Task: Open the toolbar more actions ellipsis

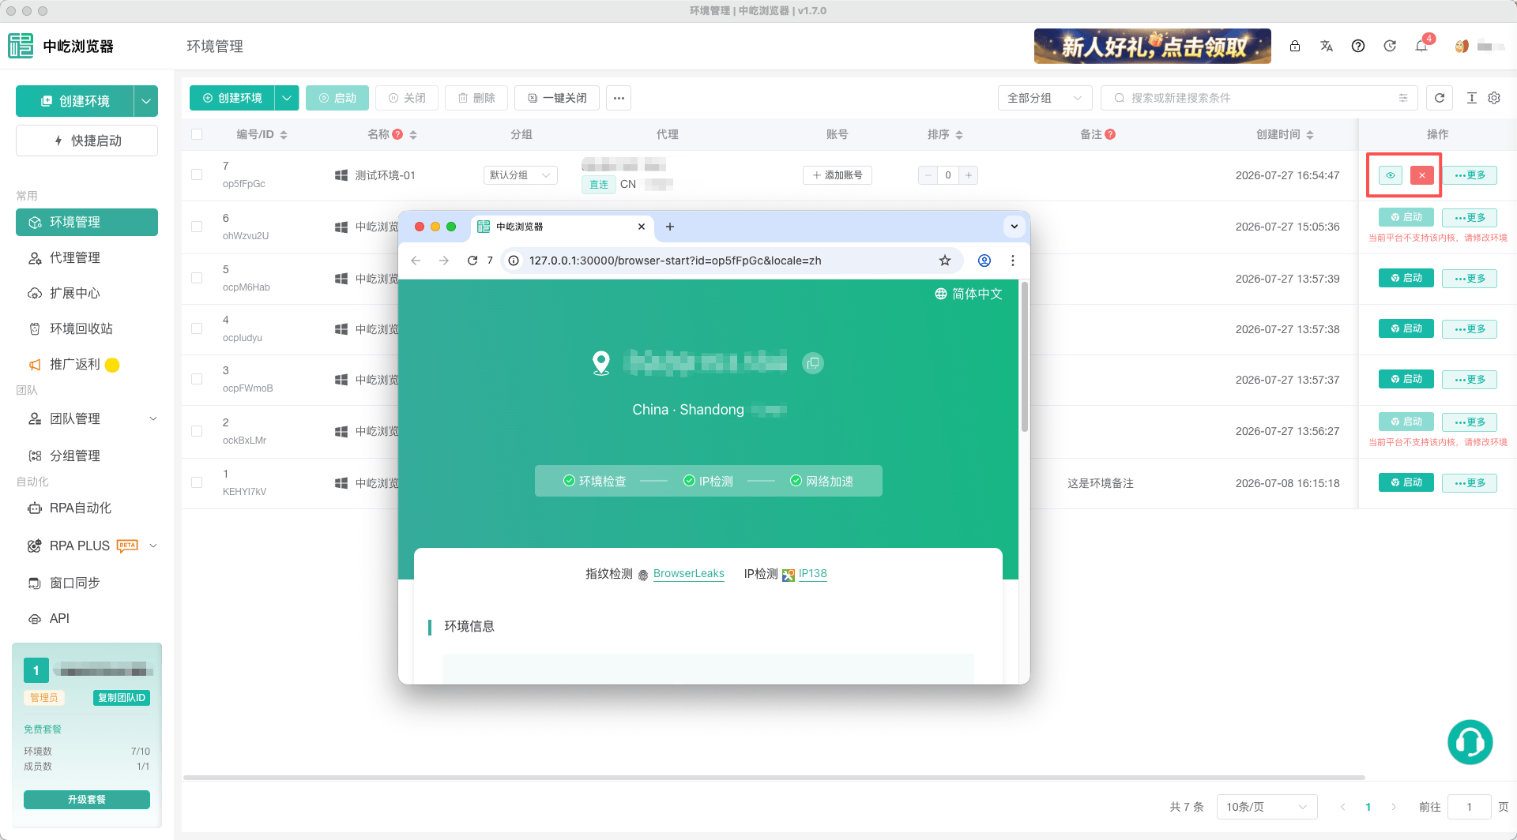Action: [619, 98]
